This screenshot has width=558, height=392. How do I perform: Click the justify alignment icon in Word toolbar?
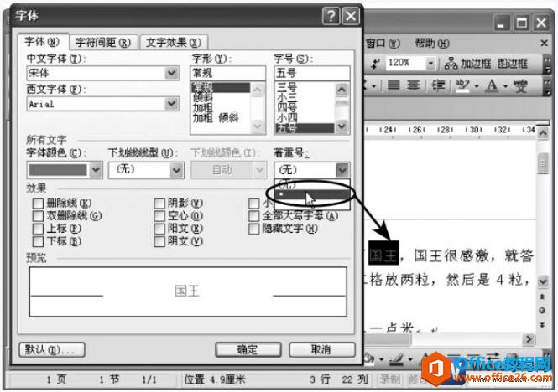(394, 85)
